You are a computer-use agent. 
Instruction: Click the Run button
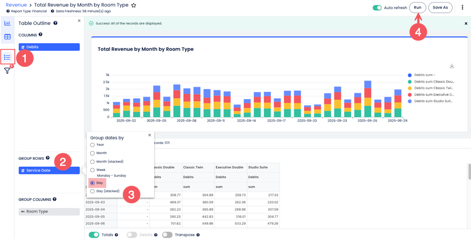417,7
